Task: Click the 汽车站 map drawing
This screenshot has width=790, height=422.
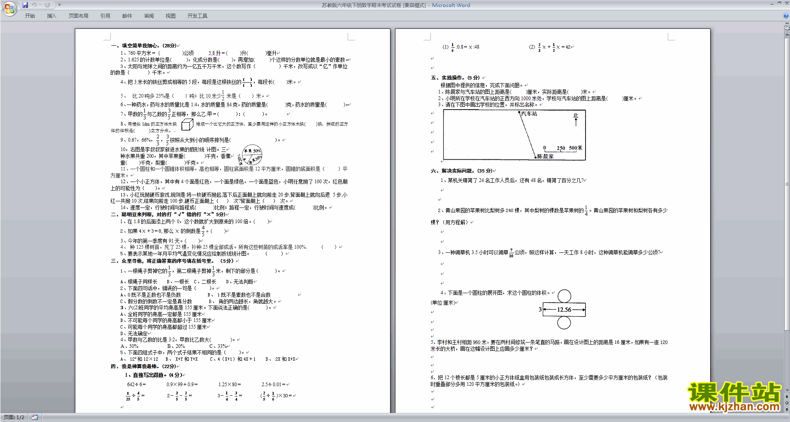Action: coord(514,135)
